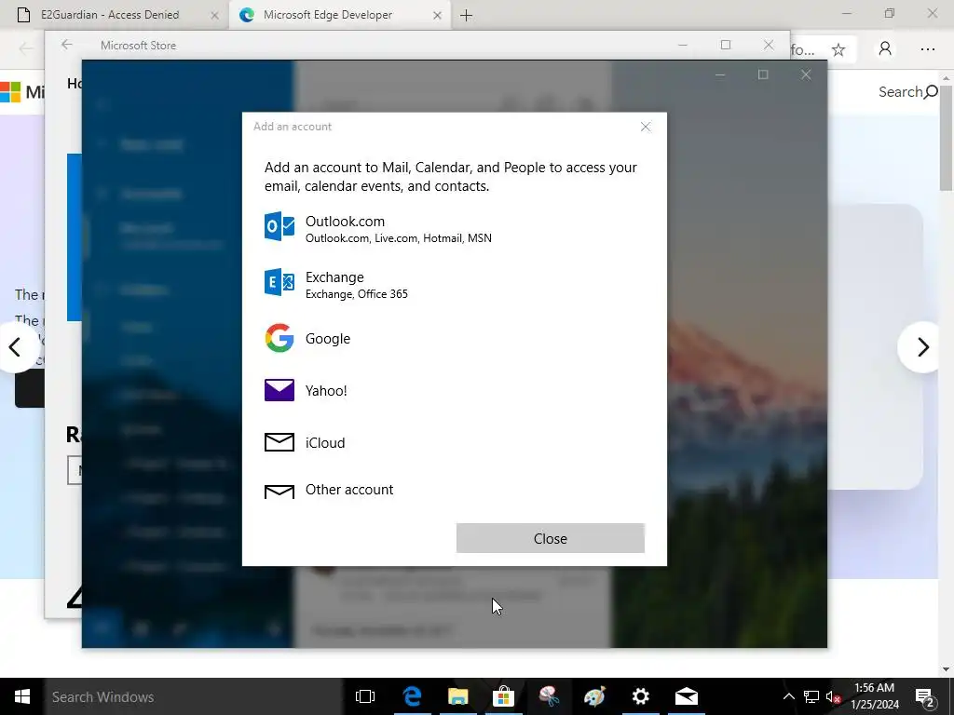
Task: Open Task View on the taskbar
Action: click(x=365, y=696)
